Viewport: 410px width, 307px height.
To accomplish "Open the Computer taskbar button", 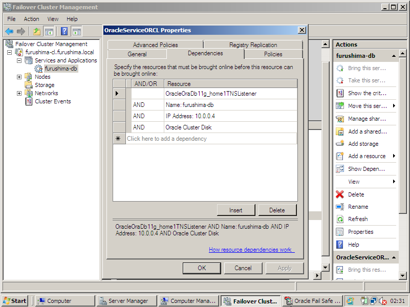I will tap(65, 301).
